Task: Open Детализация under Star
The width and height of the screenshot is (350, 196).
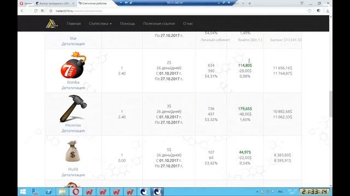Action: pos(73,44)
